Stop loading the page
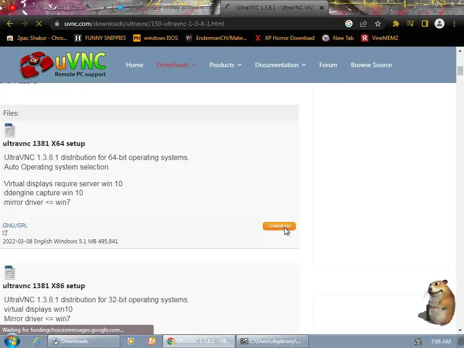Image resolution: width=464 pixels, height=348 pixels. (39, 24)
